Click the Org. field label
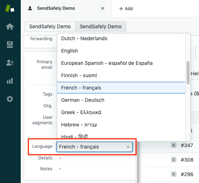 pos(48,106)
